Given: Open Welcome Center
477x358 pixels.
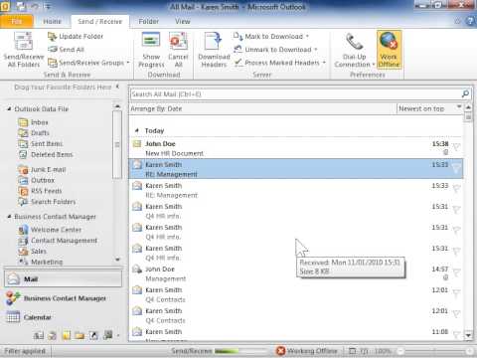Looking at the screenshot, I should [50, 230].
